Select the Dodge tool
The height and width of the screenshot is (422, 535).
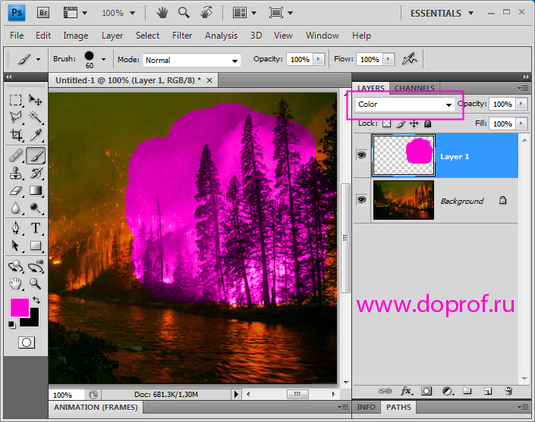[x=36, y=208]
